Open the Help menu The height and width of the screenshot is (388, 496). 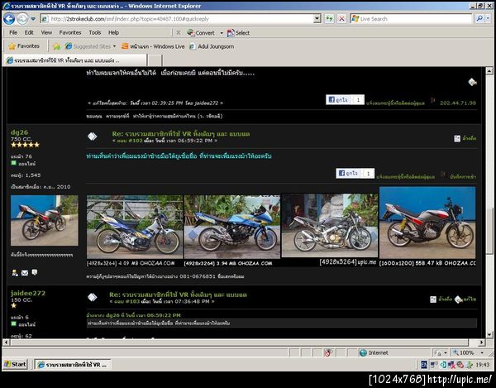(x=113, y=32)
